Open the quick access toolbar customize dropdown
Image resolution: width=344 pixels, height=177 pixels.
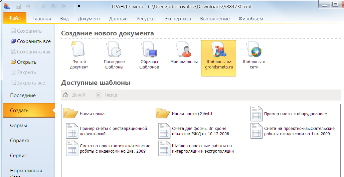point(79,7)
